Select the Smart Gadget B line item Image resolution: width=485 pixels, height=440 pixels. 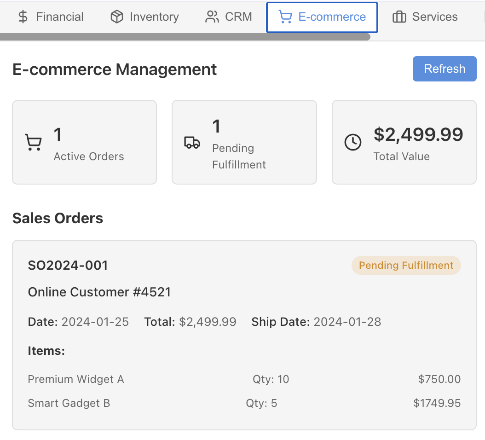[x=69, y=403]
